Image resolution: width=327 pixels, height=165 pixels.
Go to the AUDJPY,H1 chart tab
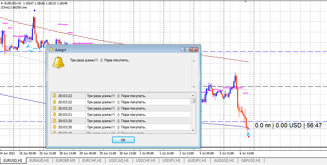[x=197, y=160]
